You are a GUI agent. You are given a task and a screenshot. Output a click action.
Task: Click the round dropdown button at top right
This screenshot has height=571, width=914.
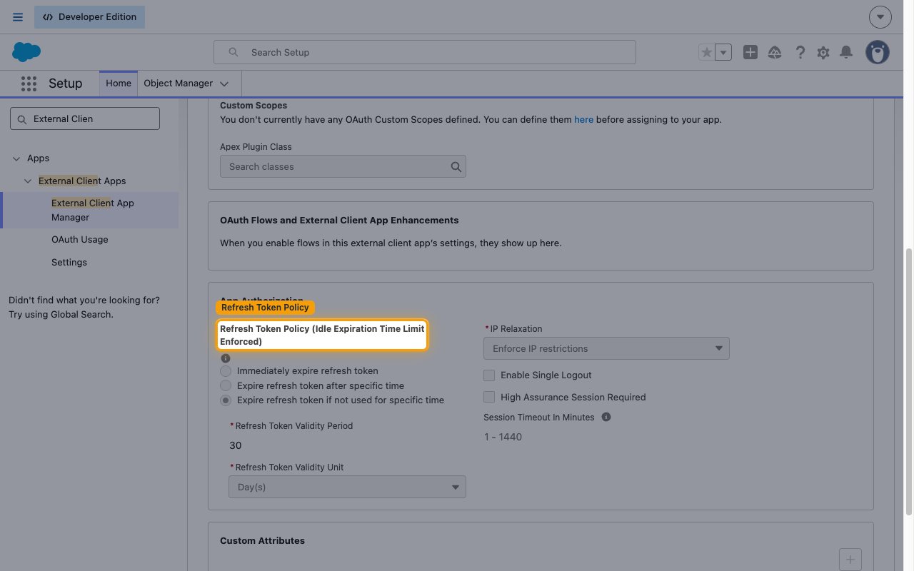(x=880, y=17)
